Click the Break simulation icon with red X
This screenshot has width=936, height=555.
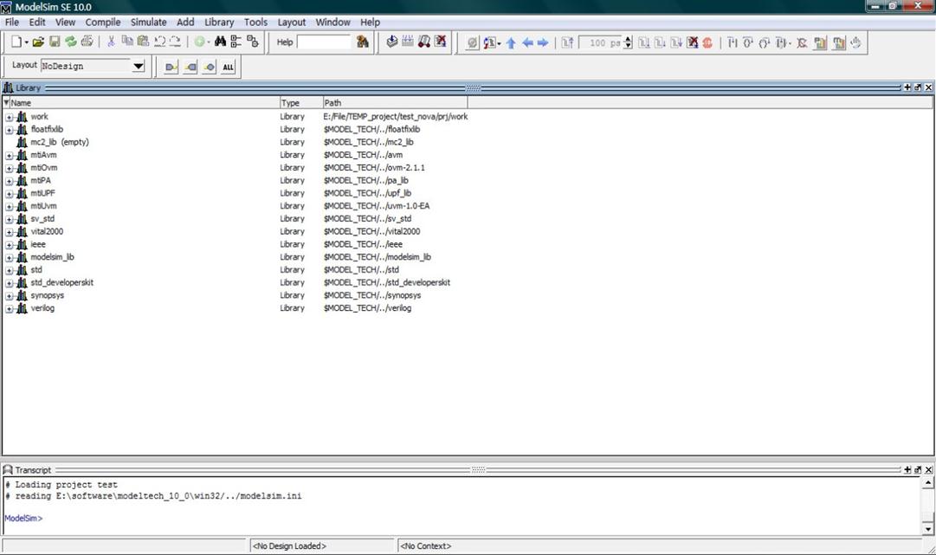441,42
